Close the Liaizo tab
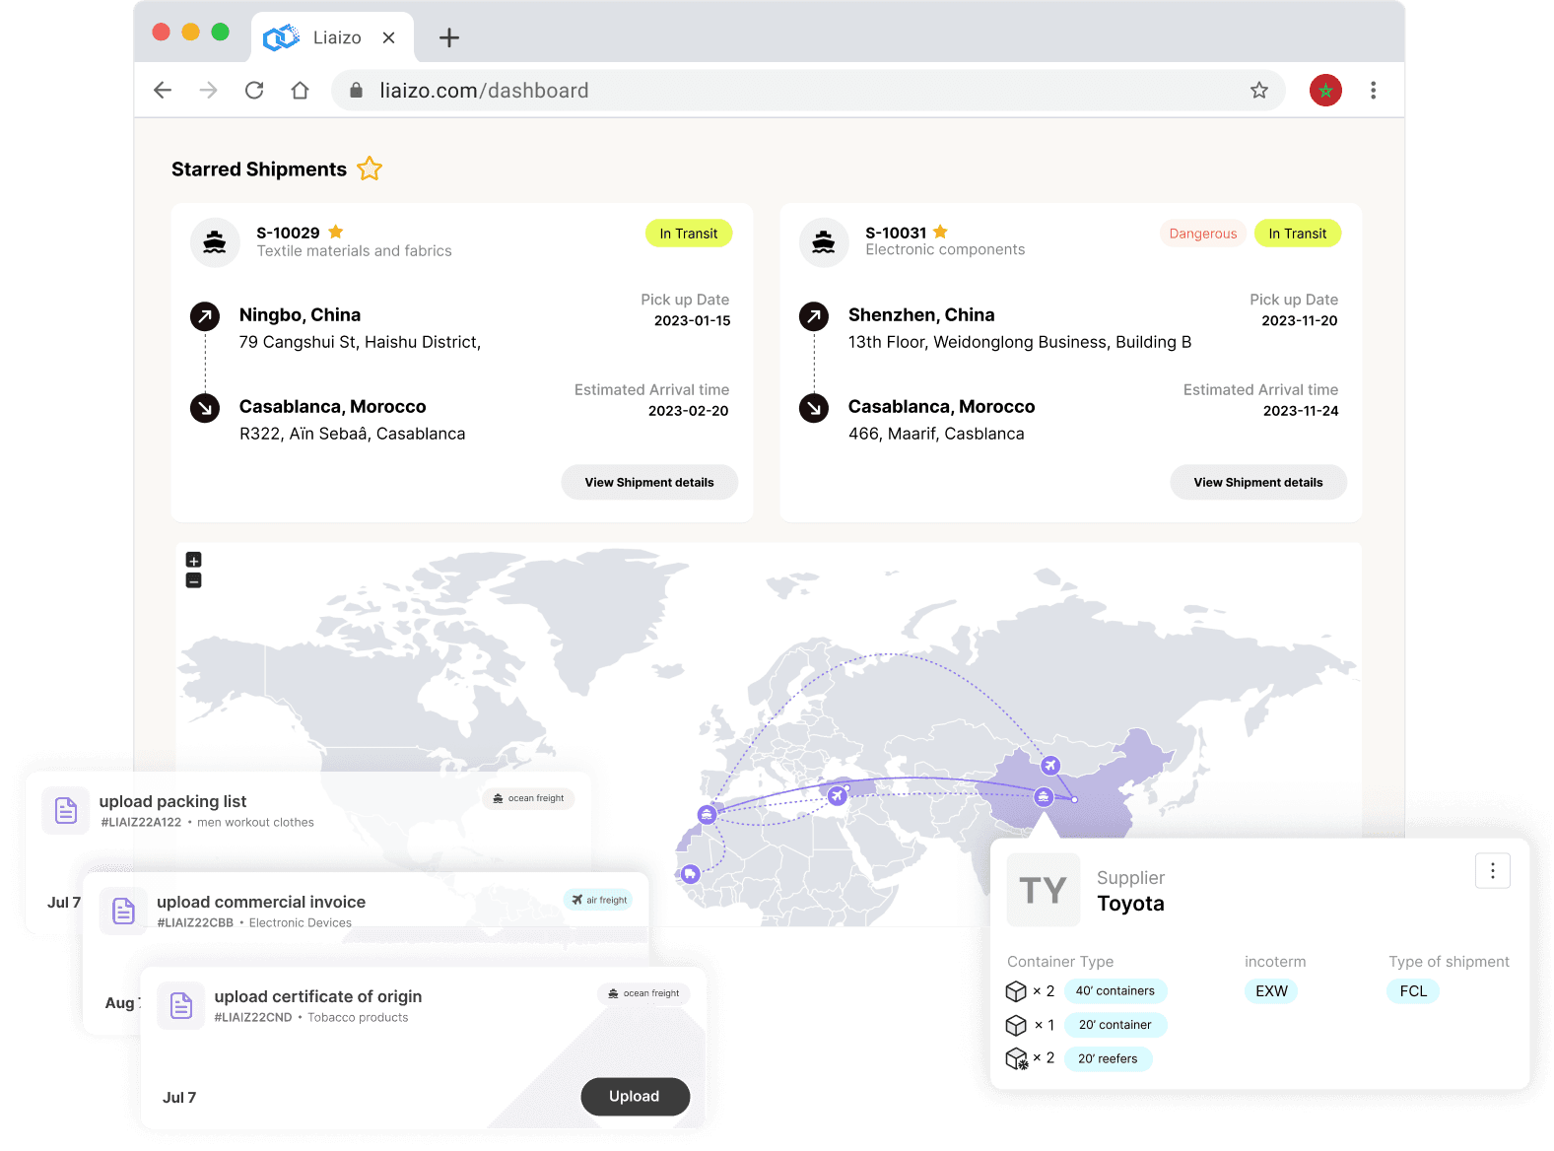The height and width of the screenshot is (1151, 1554). [389, 38]
